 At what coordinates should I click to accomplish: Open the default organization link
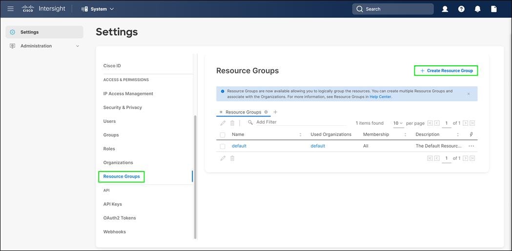pyautogui.click(x=318, y=146)
